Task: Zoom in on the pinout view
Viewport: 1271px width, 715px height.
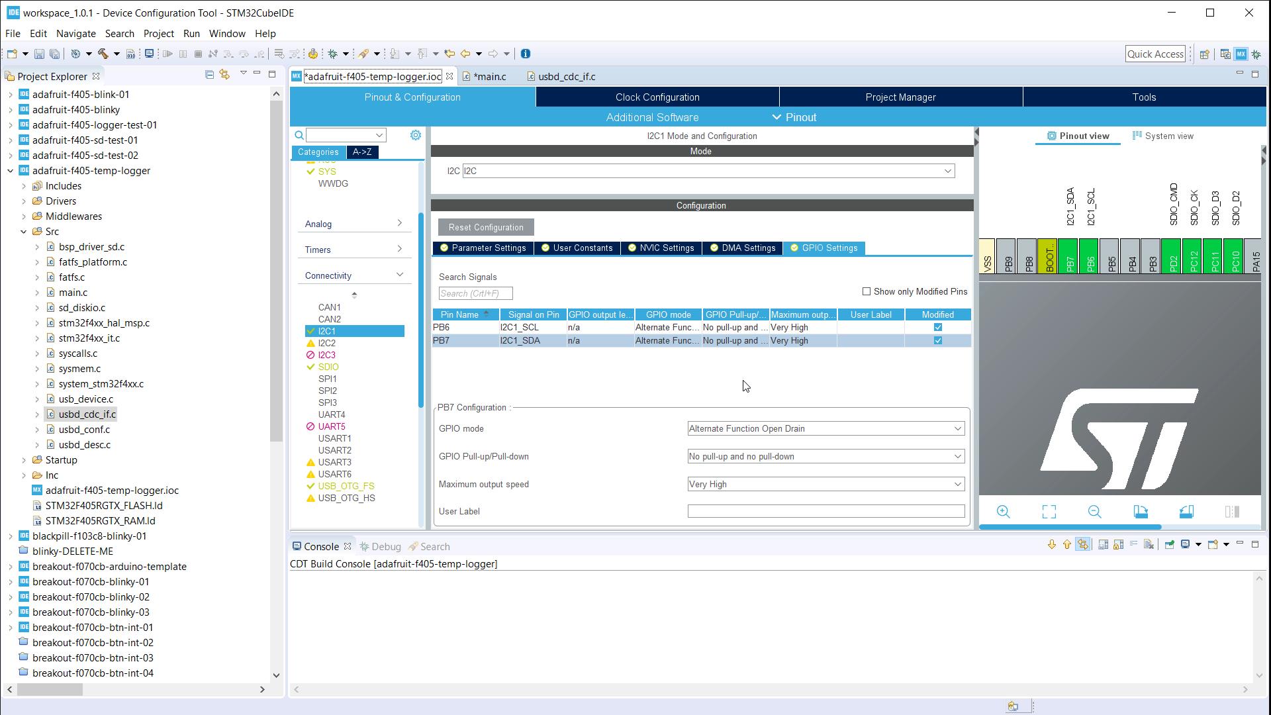Action: [1003, 512]
